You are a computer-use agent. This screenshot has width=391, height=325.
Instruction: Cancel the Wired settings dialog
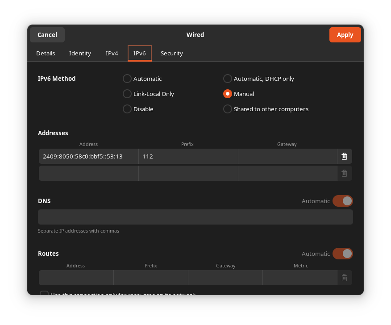click(x=47, y=35)
